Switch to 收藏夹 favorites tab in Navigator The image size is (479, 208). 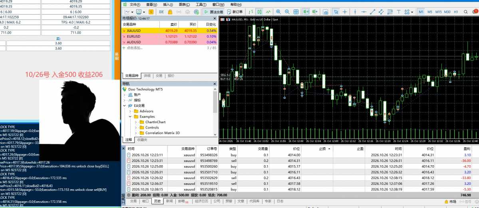click(x=142, y=140)
